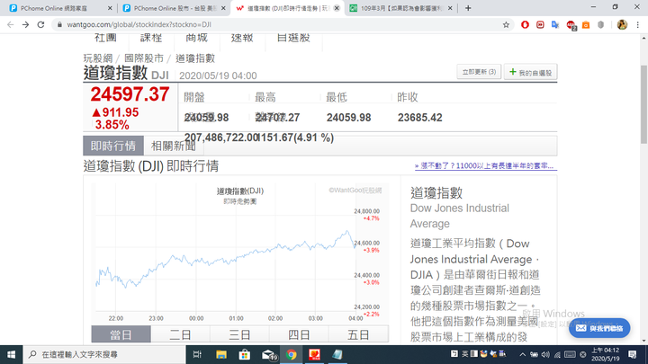The width and height of the screenshot is (648, 364).
Task: Open the notepad-like app on the taskbar
Action: point(337,354)
